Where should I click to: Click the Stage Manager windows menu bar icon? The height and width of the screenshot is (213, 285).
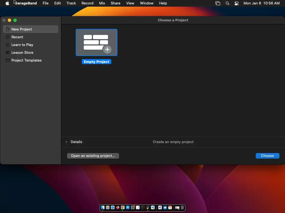(218, 3)
